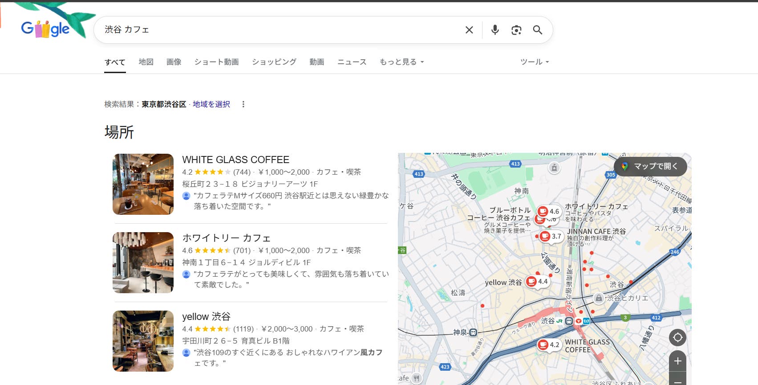Switch to the 画像 tab

[174, 62]
